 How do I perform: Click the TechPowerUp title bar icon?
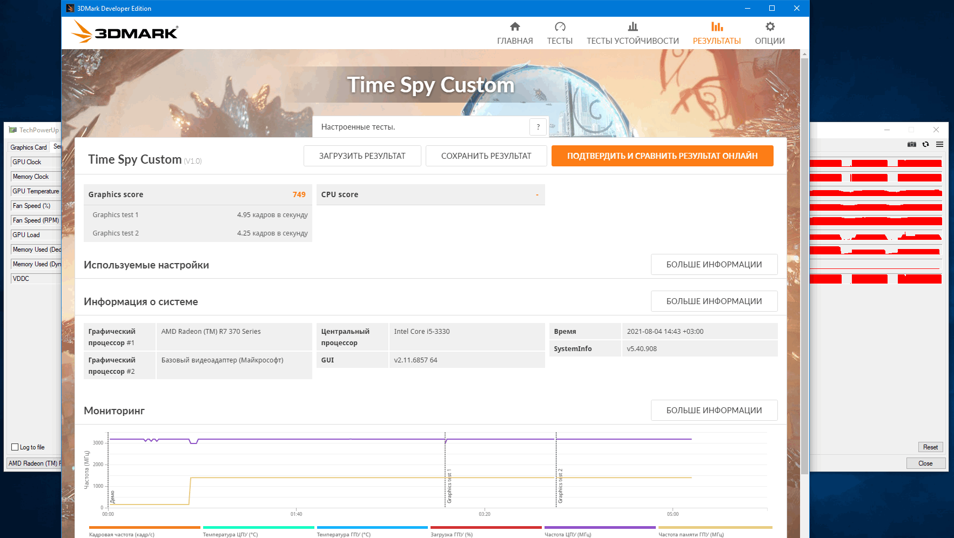13,130
